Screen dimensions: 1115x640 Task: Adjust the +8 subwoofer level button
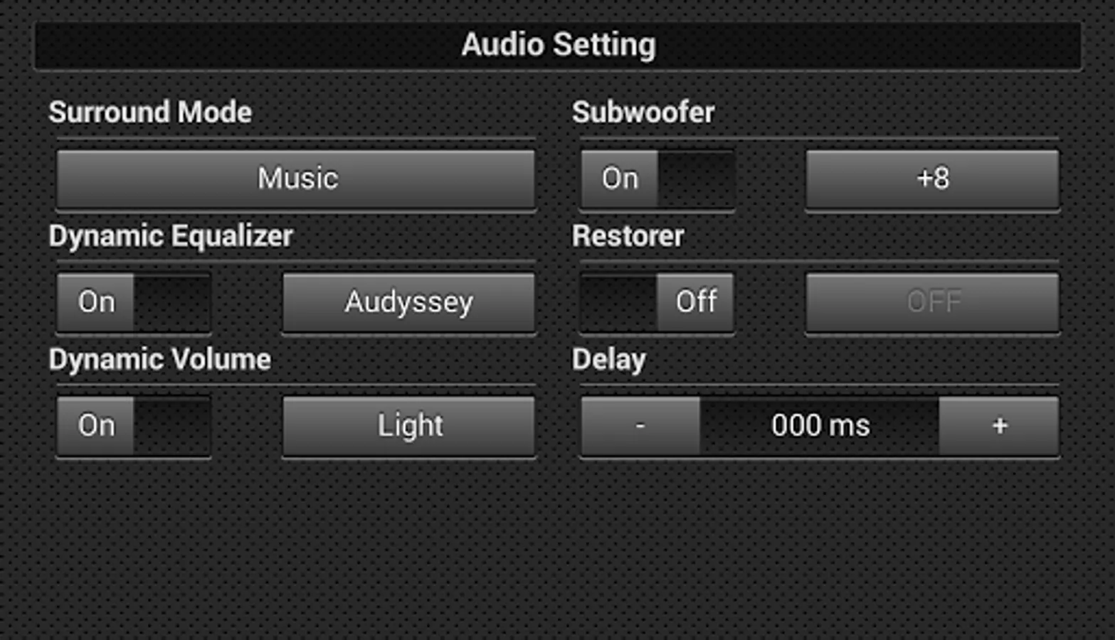click(932, 178)
